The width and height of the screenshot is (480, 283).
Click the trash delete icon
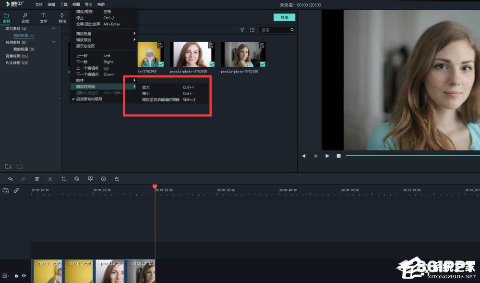pyautogui.click(x=37, y=179)
